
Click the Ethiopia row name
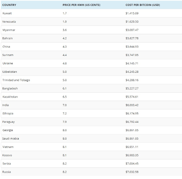tap(8, 113)
